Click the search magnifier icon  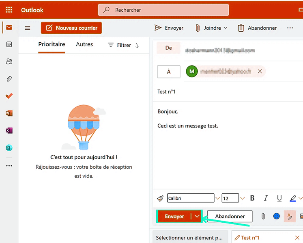[x=106, y=10]
